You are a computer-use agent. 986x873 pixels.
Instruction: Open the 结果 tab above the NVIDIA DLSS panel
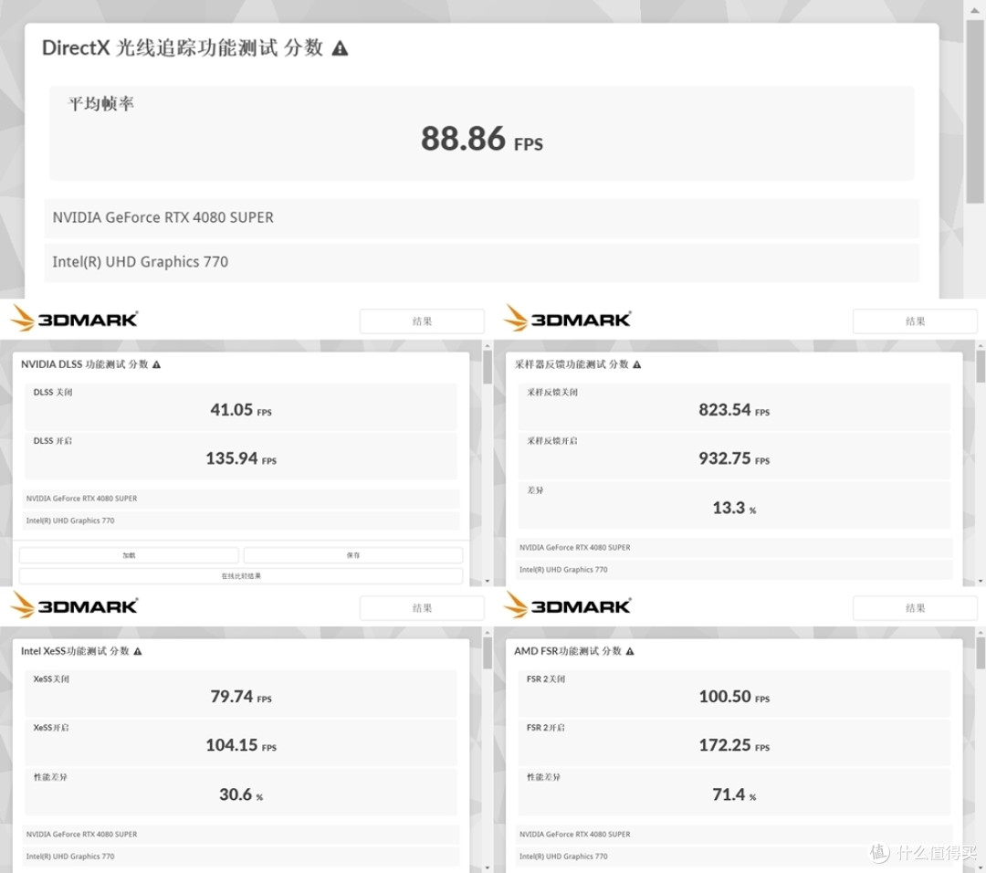point(422,321)
